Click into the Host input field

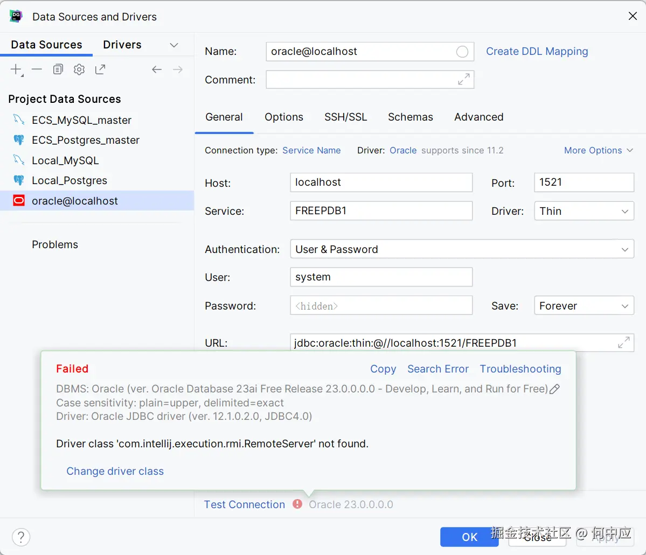point(381,182)
